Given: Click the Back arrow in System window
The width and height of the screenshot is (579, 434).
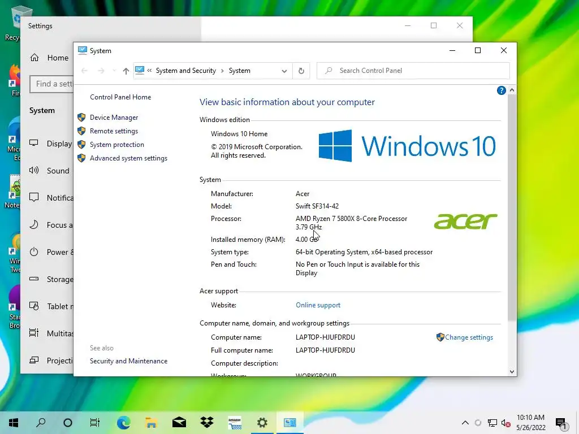Looking at the screenshot, I should (x=84, y=71).
